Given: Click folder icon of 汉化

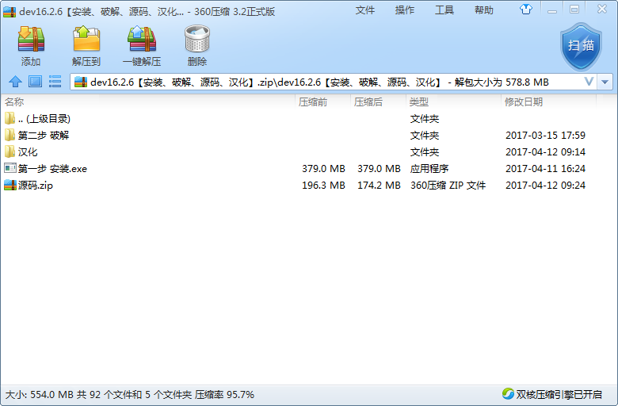Looking at the screenshot, I should tap(10, 151).
